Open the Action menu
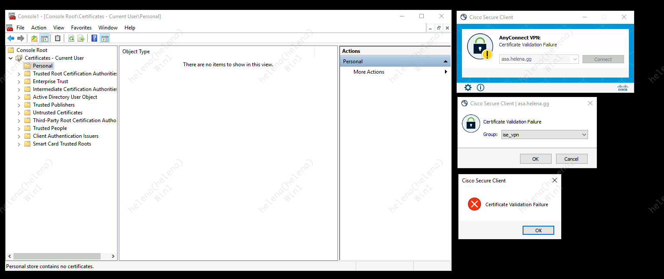This screenshot has height=279, width=664. click(x=39, y=28)
